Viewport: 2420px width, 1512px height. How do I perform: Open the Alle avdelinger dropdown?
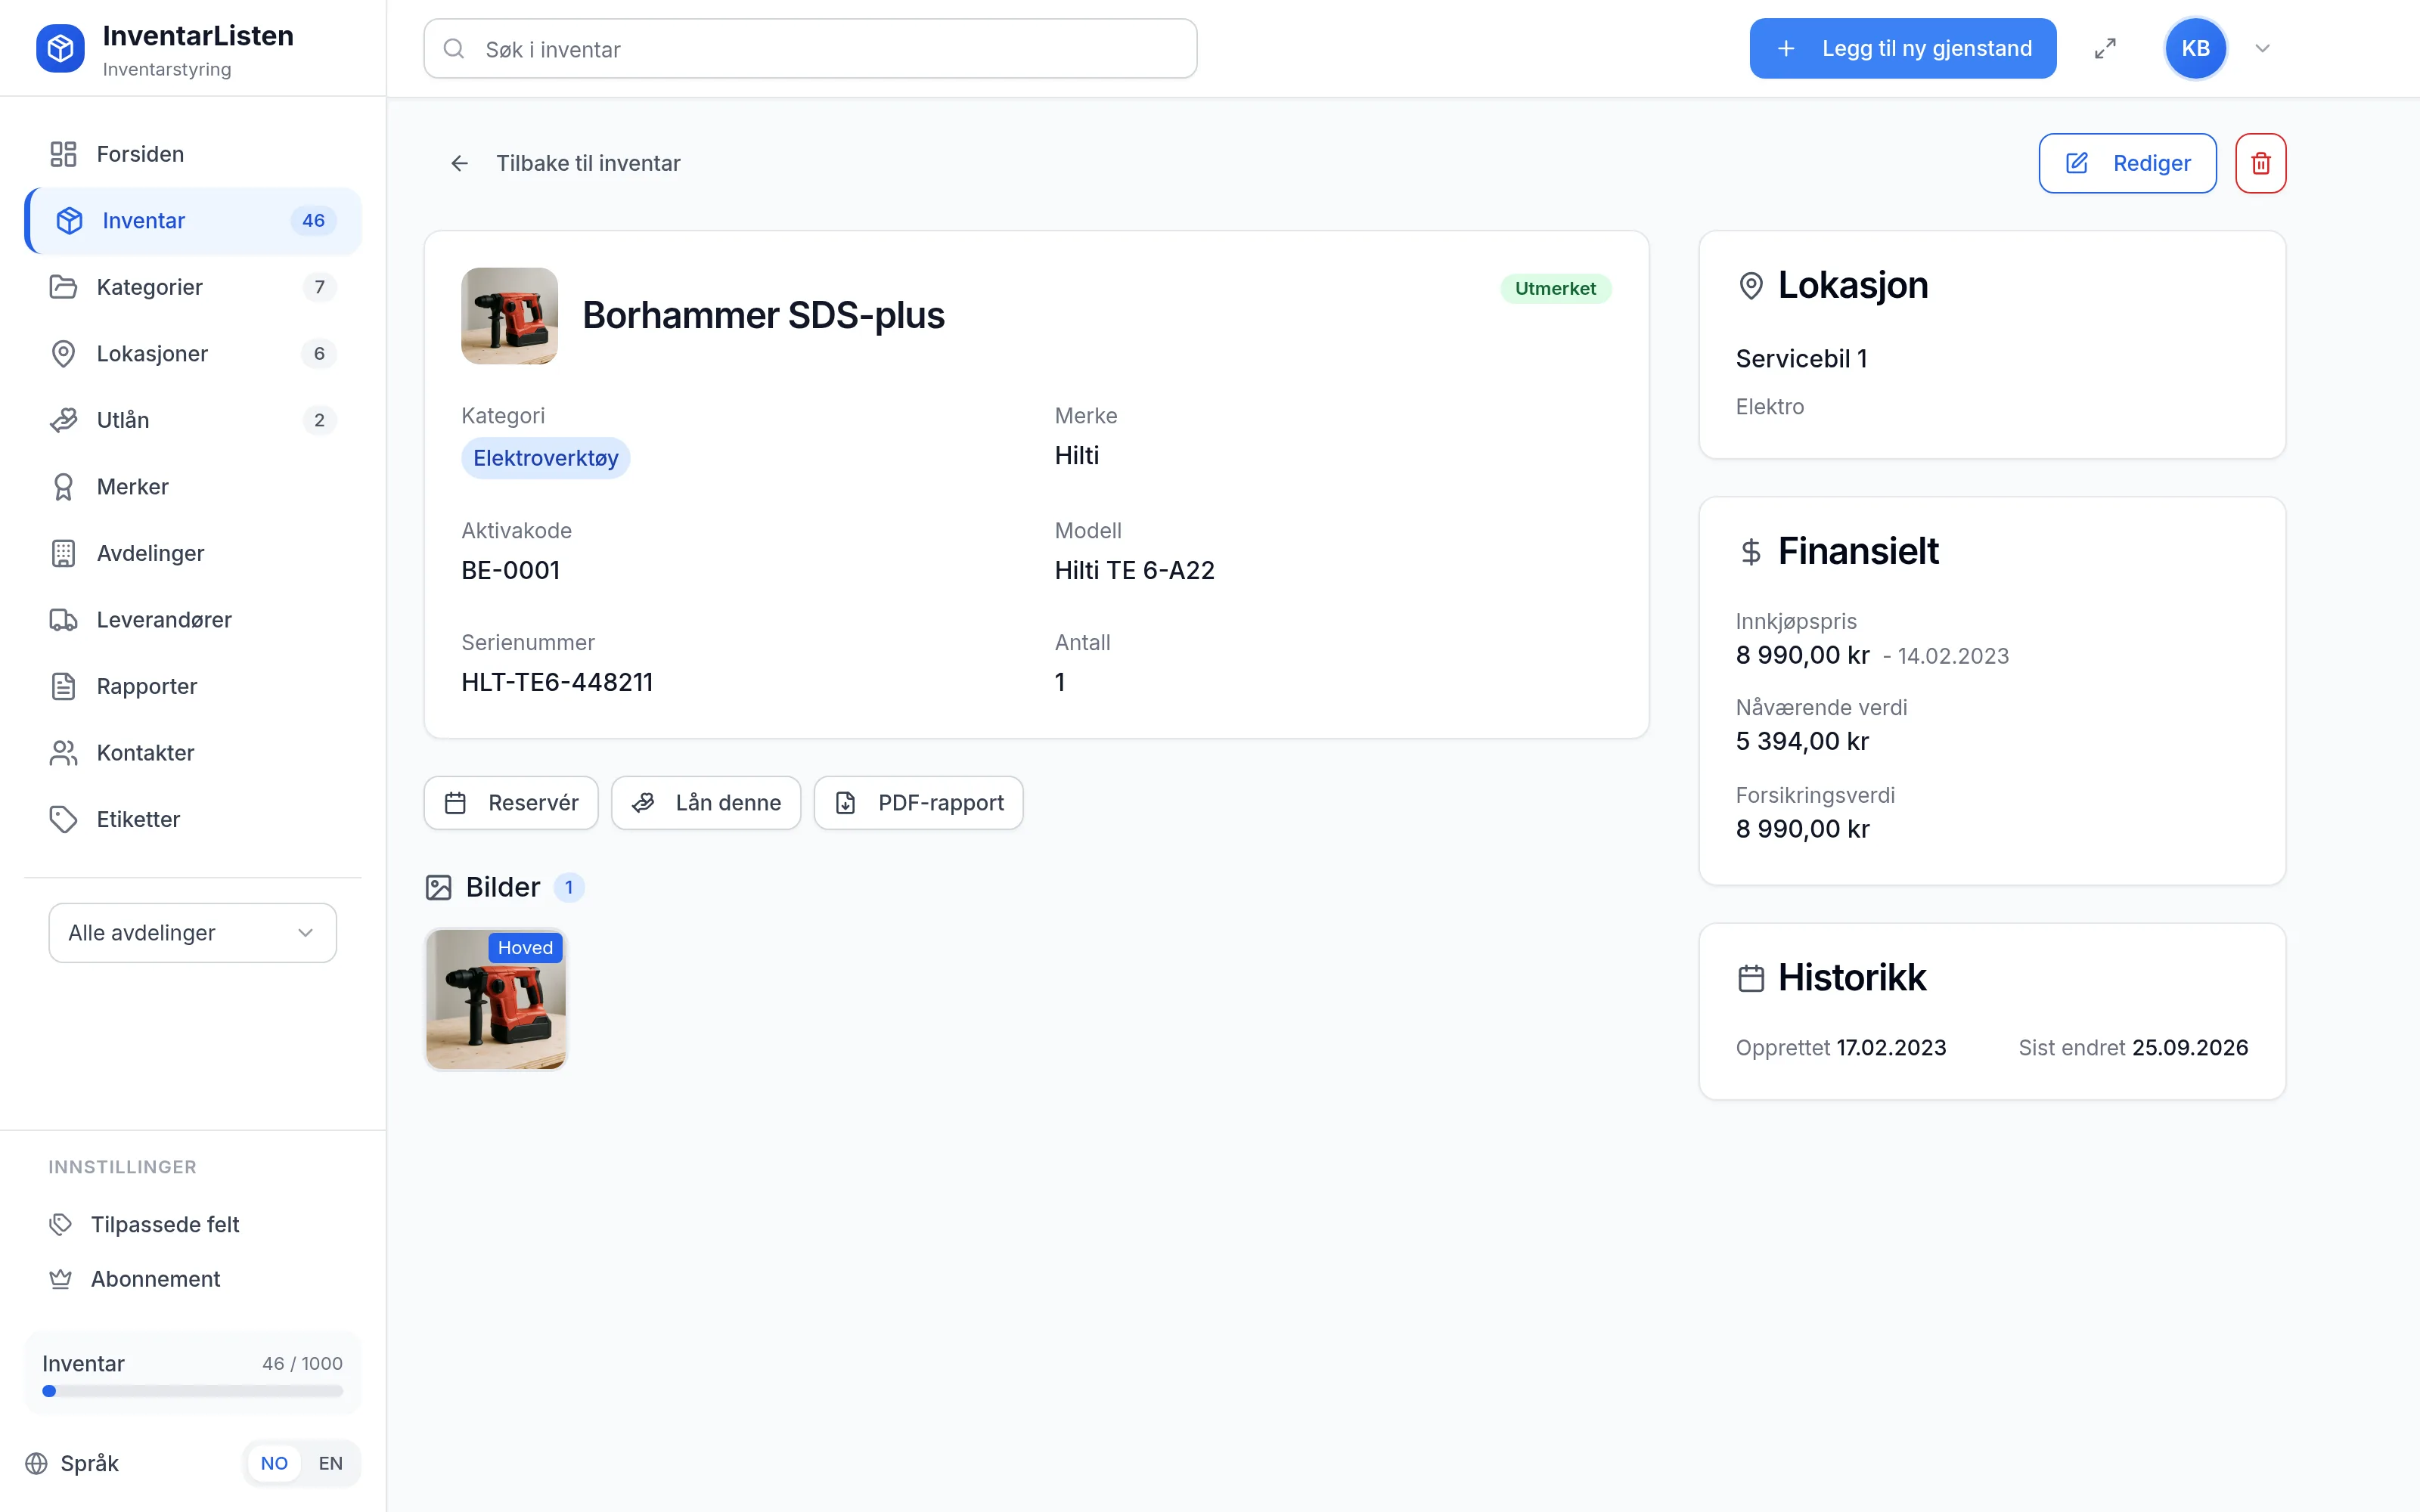(192, 933)
